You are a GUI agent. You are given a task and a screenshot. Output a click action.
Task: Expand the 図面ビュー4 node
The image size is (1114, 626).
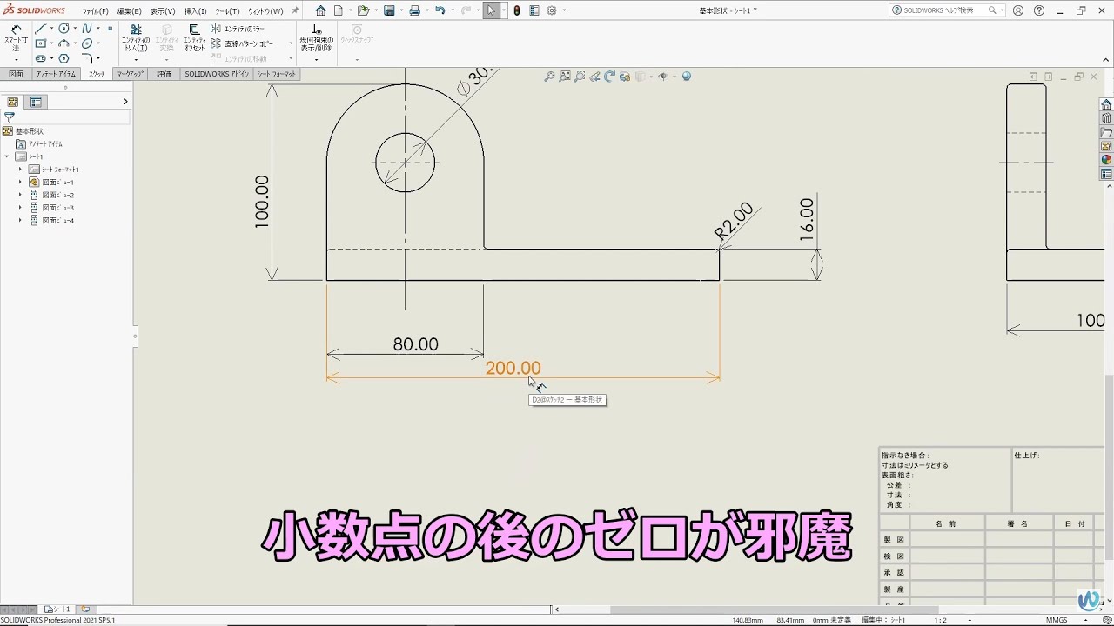pos(20,221)
